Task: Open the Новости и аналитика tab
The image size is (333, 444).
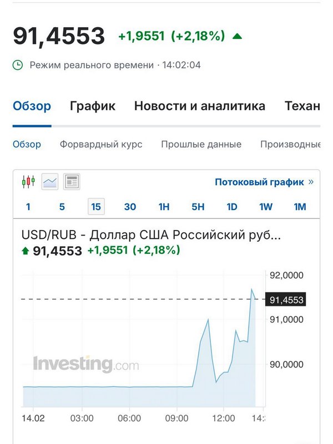Action: 200,106
